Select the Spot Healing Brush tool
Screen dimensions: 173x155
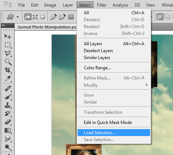coord(8,88)
